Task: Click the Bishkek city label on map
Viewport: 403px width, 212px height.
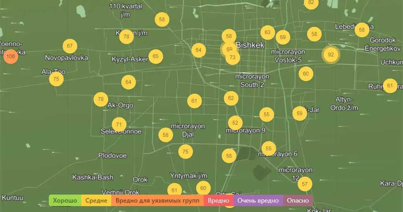Action: (x=250, y=45)
